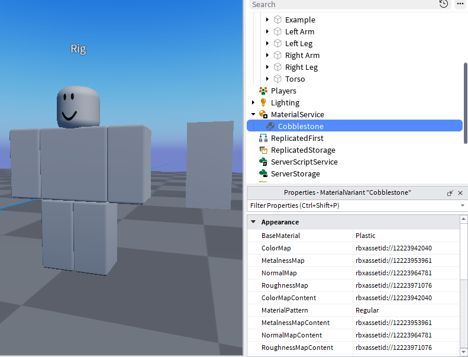The width and height of the screenshot is (468, 357).
Task: Collapse the Appearance properties section
Action: point(253,222)
